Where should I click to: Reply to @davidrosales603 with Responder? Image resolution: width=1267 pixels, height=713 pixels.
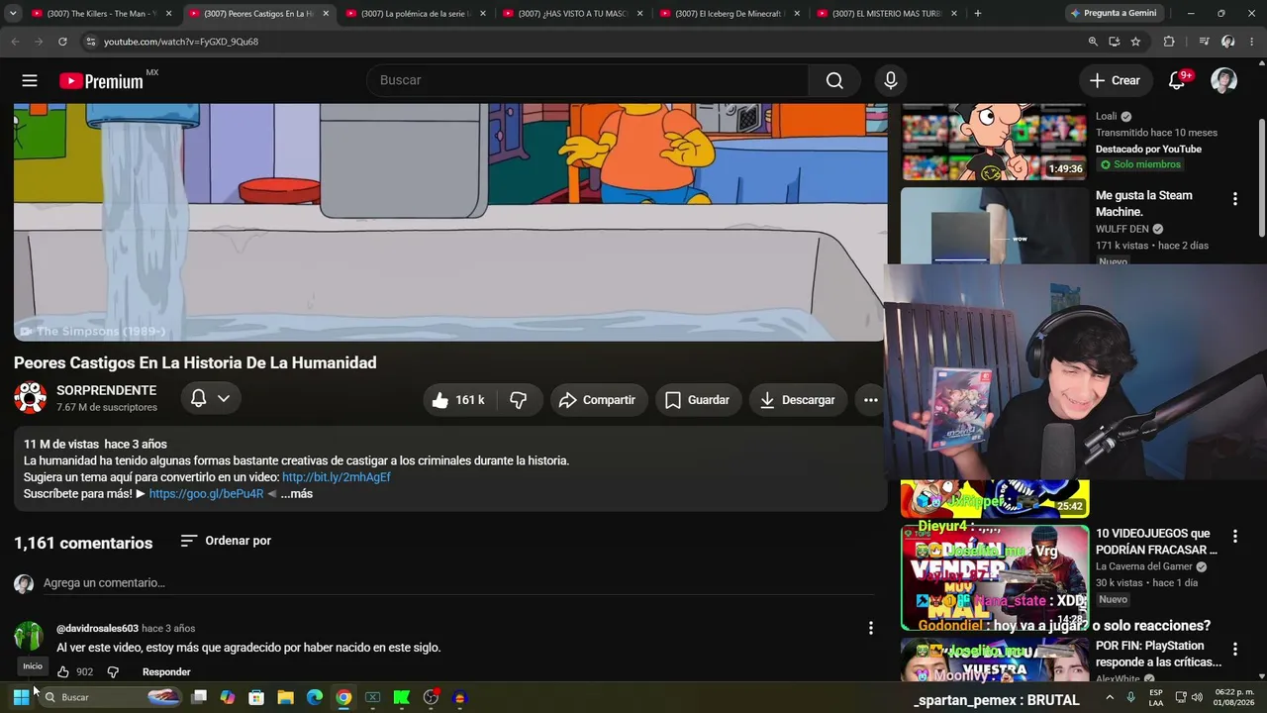166,672
